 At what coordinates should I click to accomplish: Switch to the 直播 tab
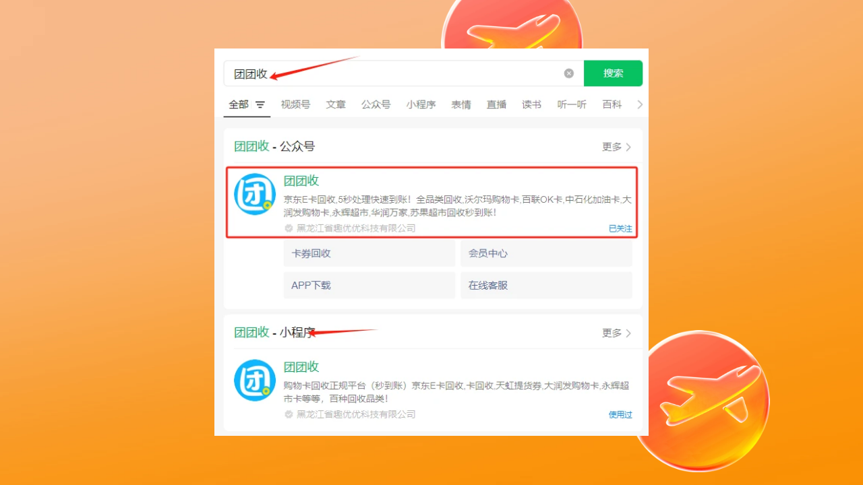coord(496,104)
